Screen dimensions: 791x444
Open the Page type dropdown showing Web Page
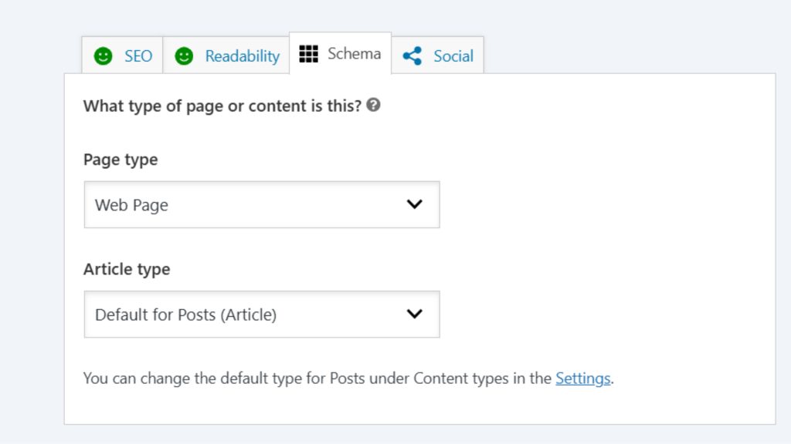[262, 205]
